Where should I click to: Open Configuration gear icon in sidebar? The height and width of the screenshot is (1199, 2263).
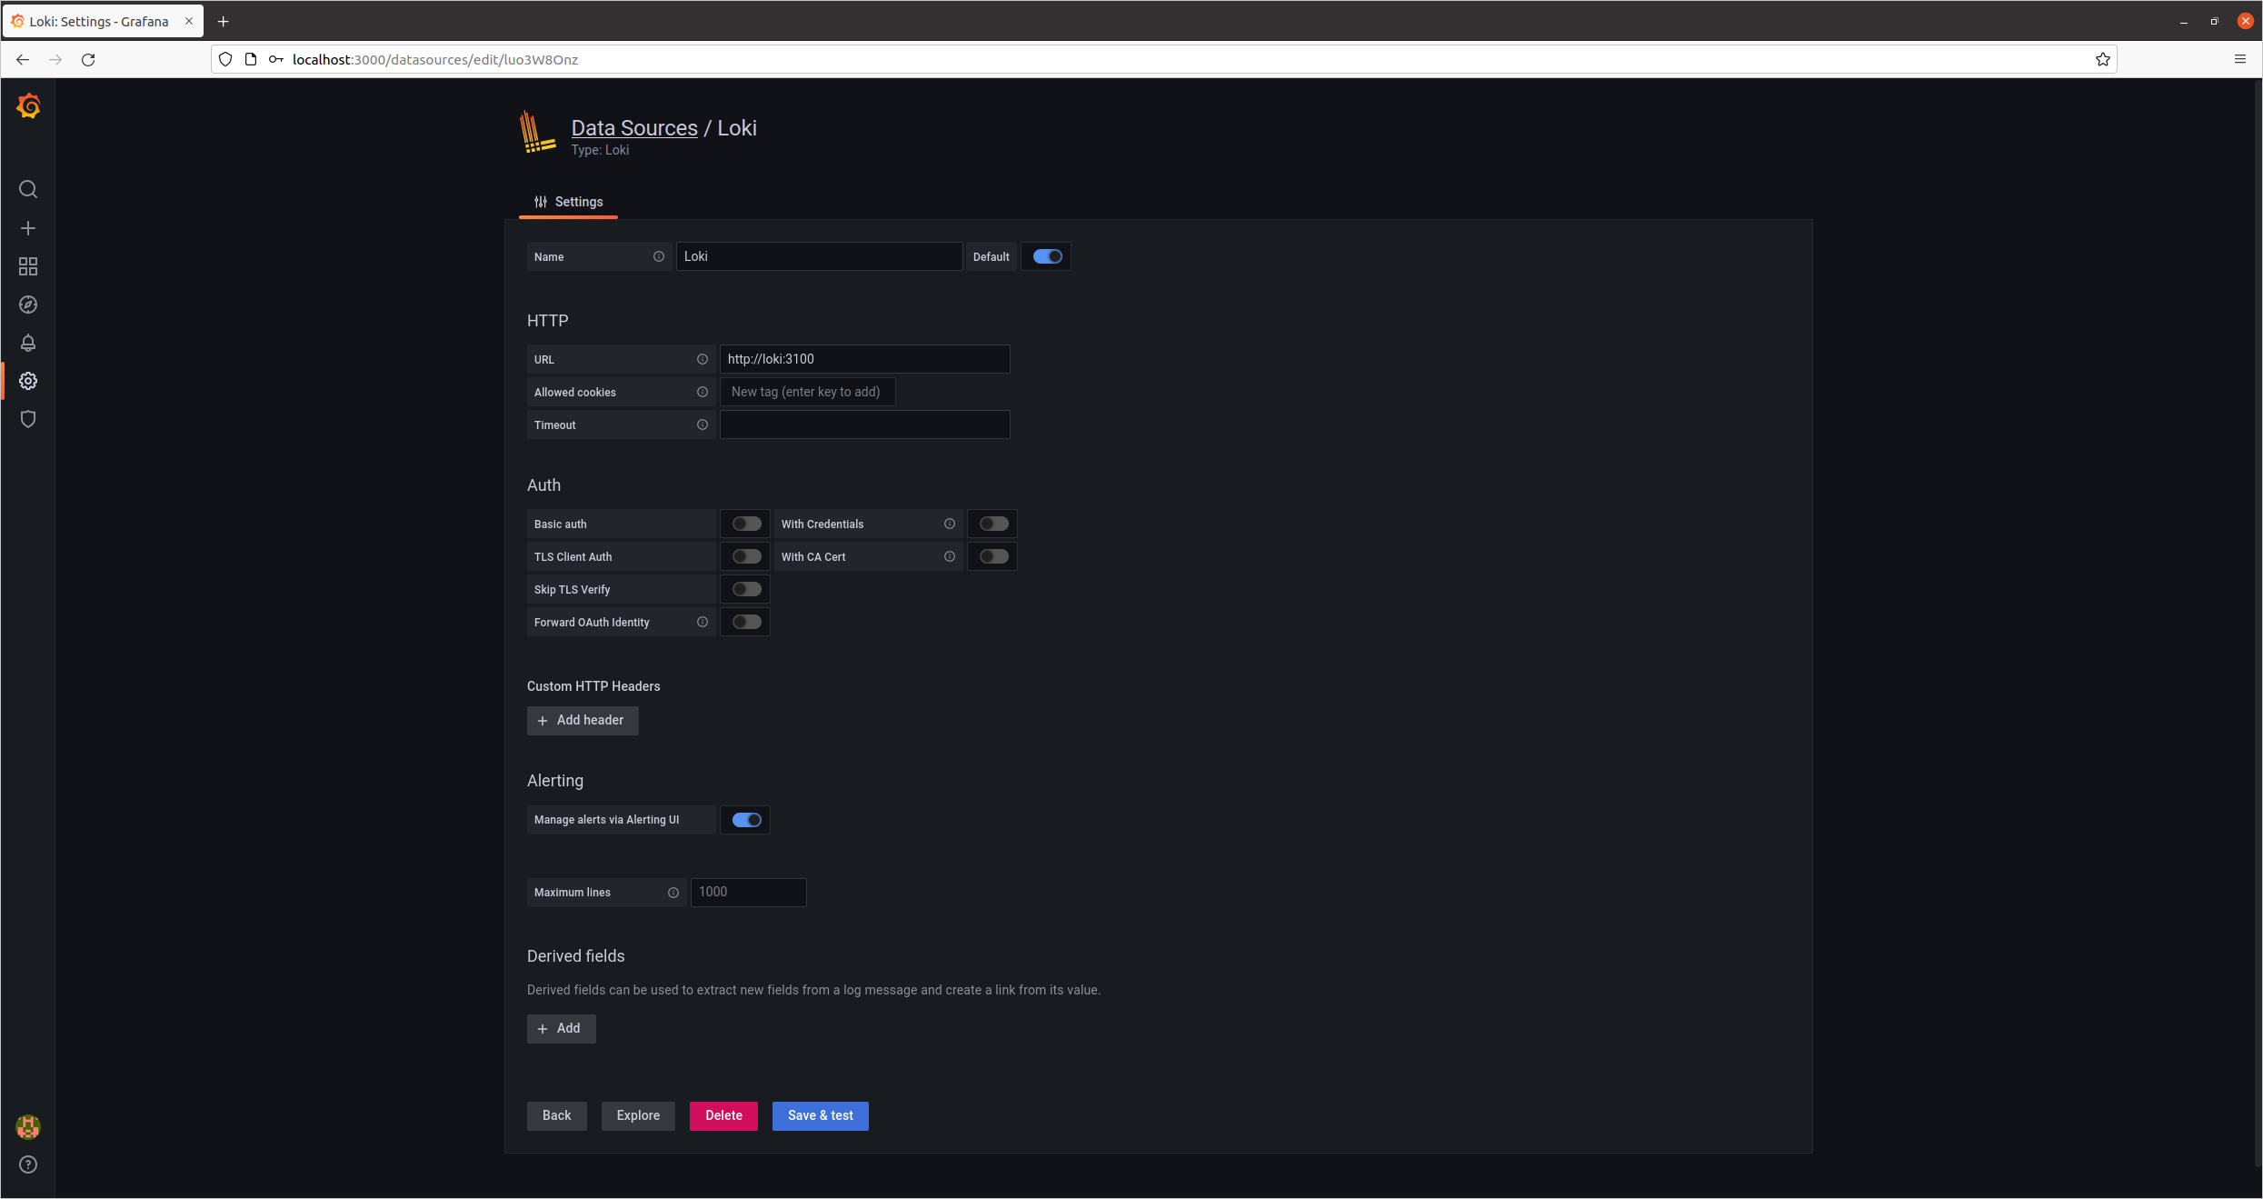pyautogui.click(x=28, y=381)
